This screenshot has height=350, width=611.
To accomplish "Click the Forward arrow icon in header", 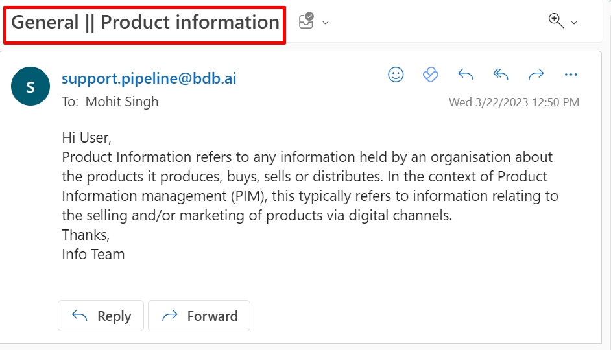I will [x=536, y=75].
